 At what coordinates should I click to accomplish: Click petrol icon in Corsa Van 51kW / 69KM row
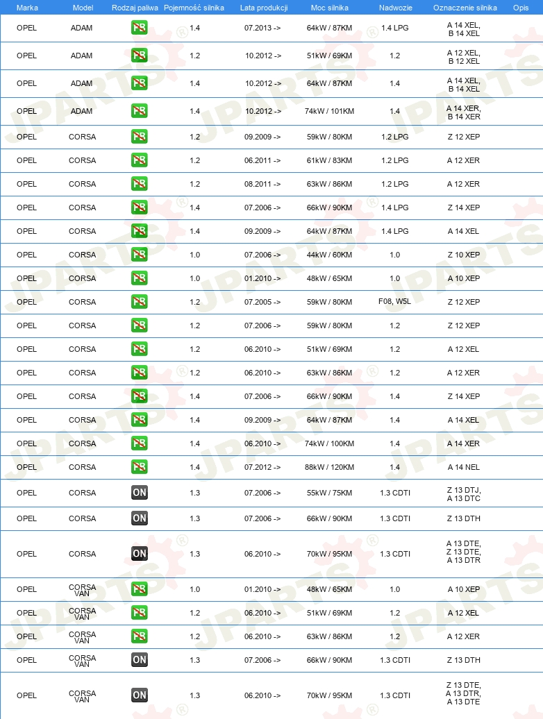(x=140, y=613)
